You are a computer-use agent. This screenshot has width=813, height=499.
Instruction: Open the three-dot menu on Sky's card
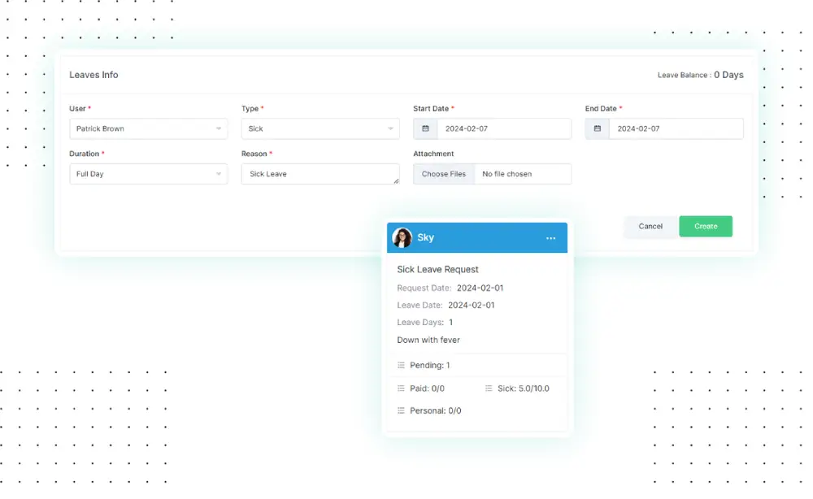coord(550,238)
